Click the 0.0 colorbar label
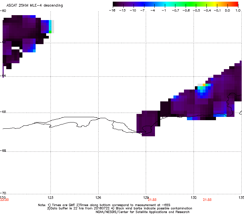The image size is (244, 214). point(228,11)
